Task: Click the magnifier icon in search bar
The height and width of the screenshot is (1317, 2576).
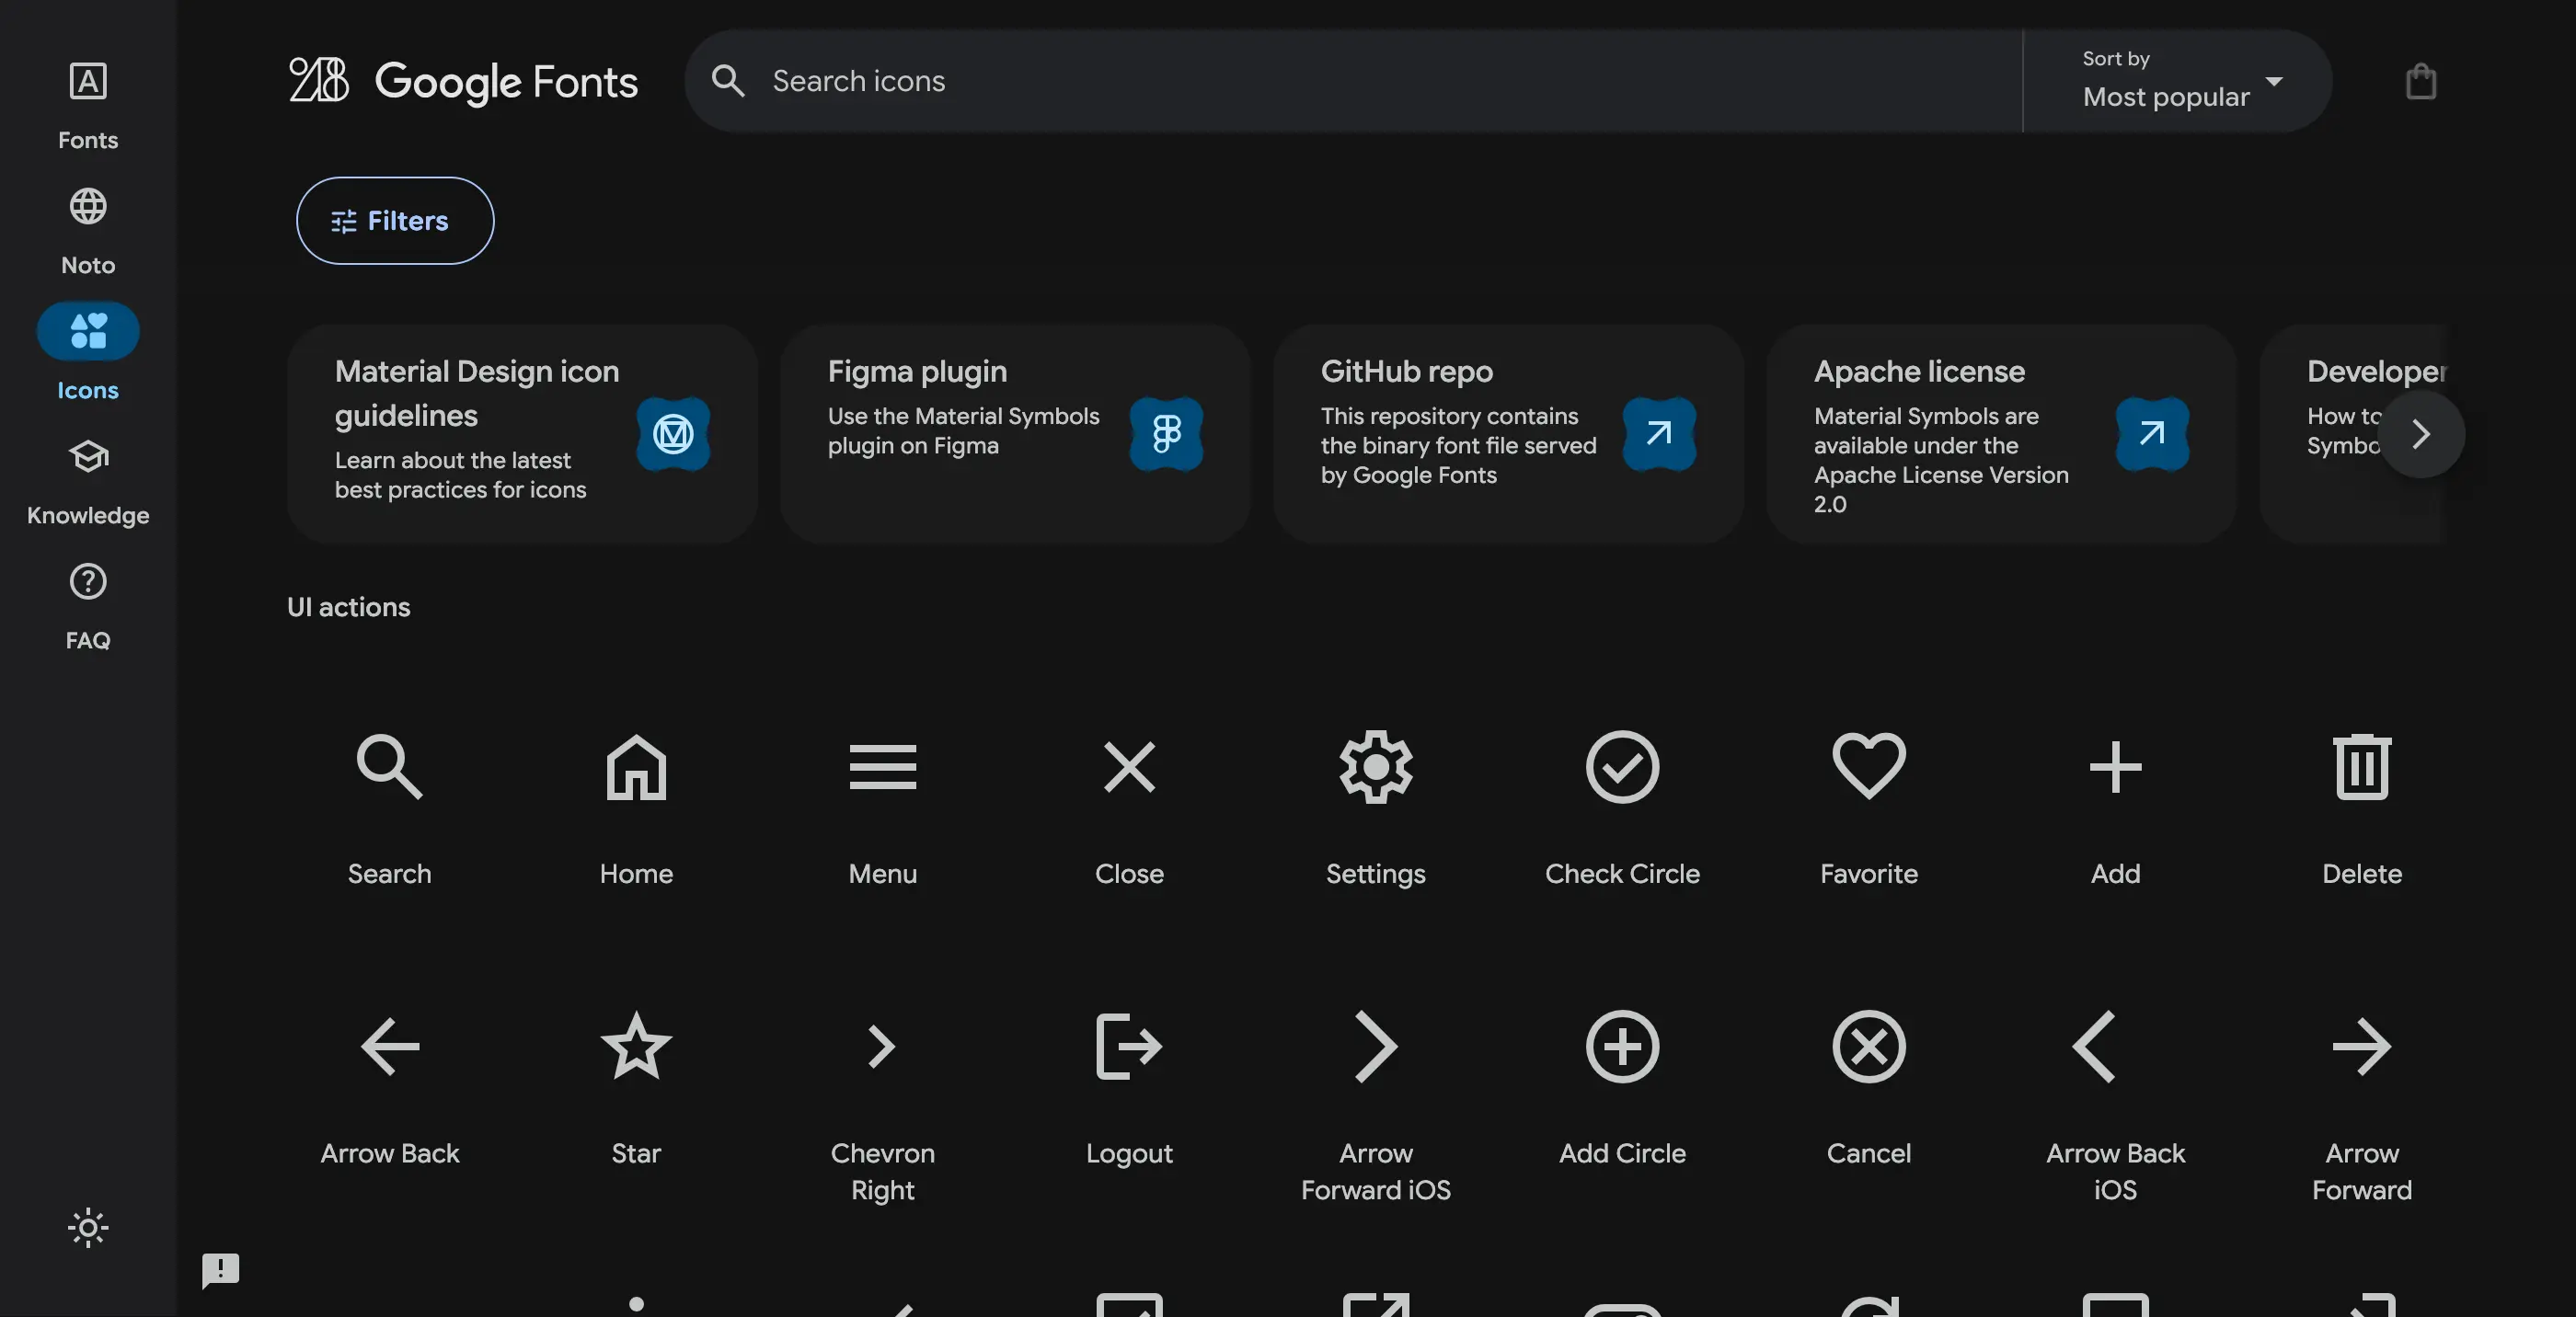Action: (x=728, y=81)
